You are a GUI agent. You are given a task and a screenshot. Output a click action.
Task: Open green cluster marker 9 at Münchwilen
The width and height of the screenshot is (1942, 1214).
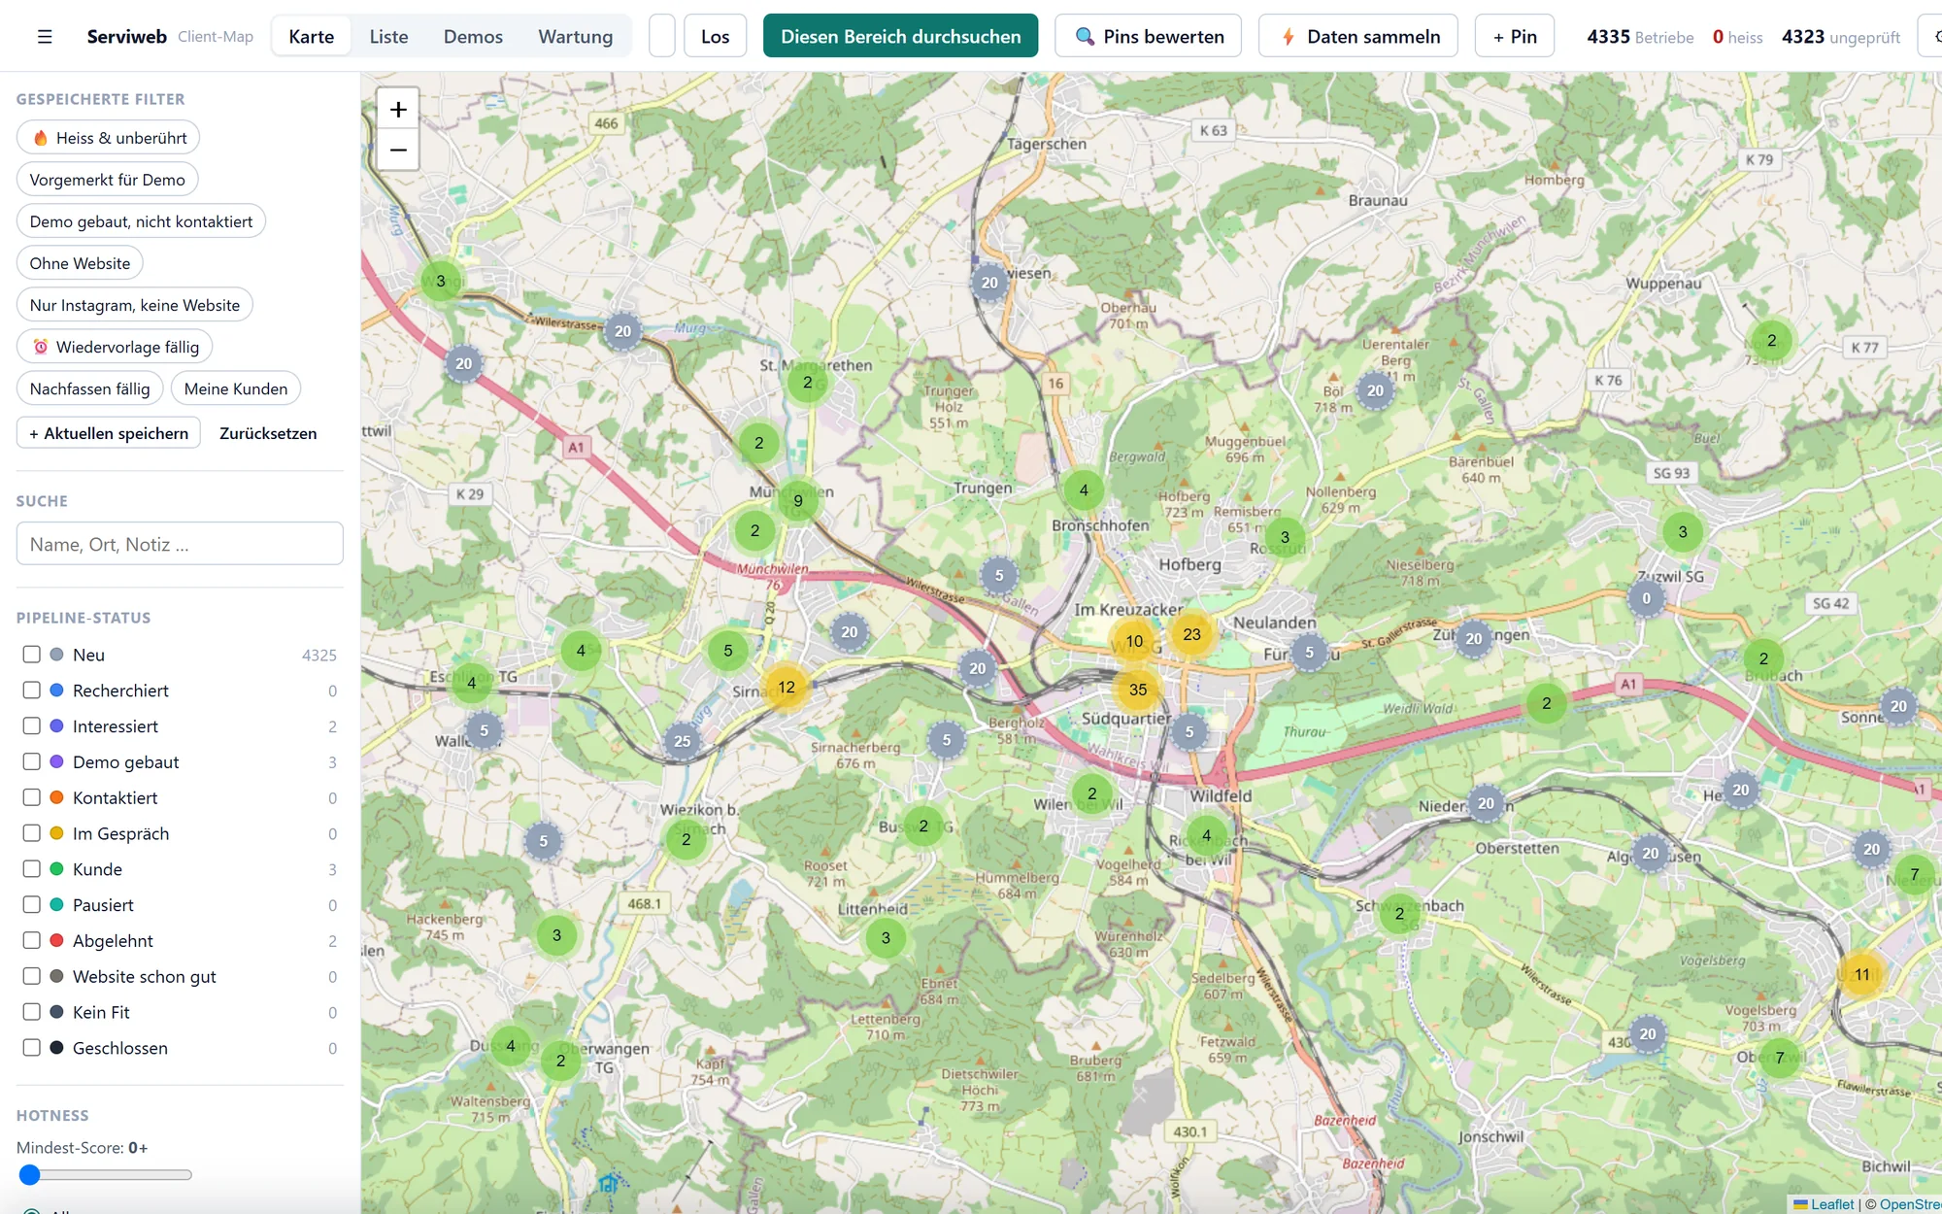click(798, 501)
